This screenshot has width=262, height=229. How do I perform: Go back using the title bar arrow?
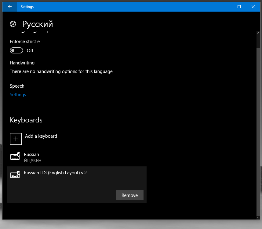(x=10, y=7)
